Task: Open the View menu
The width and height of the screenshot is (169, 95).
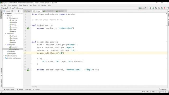Action: click(9, 5)
